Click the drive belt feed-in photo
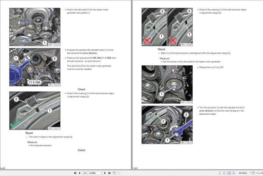 (35, 27)
